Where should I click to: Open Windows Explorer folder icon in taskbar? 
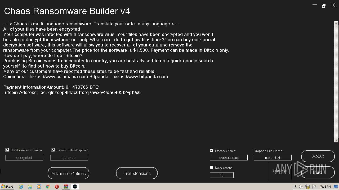pos(30,187)
